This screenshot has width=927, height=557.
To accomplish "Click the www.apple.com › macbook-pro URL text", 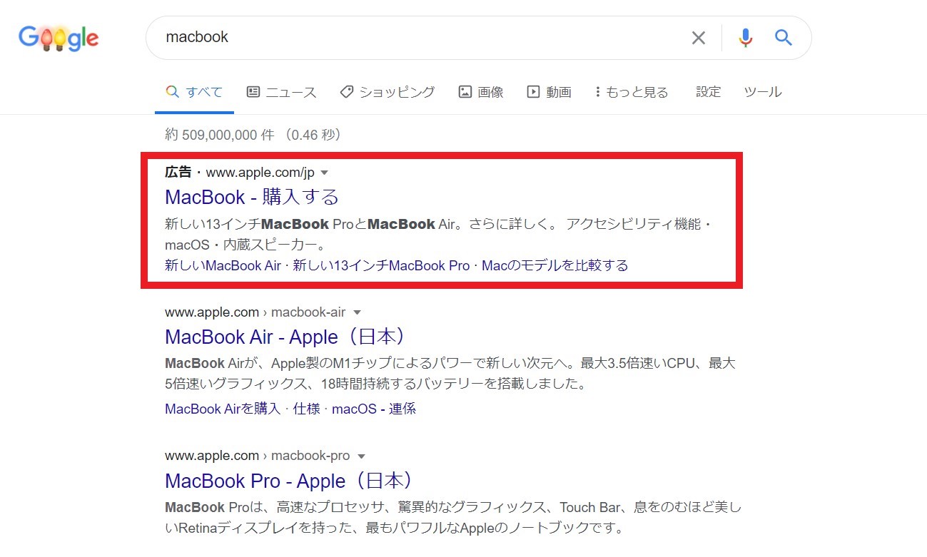I will coord(257,456).
